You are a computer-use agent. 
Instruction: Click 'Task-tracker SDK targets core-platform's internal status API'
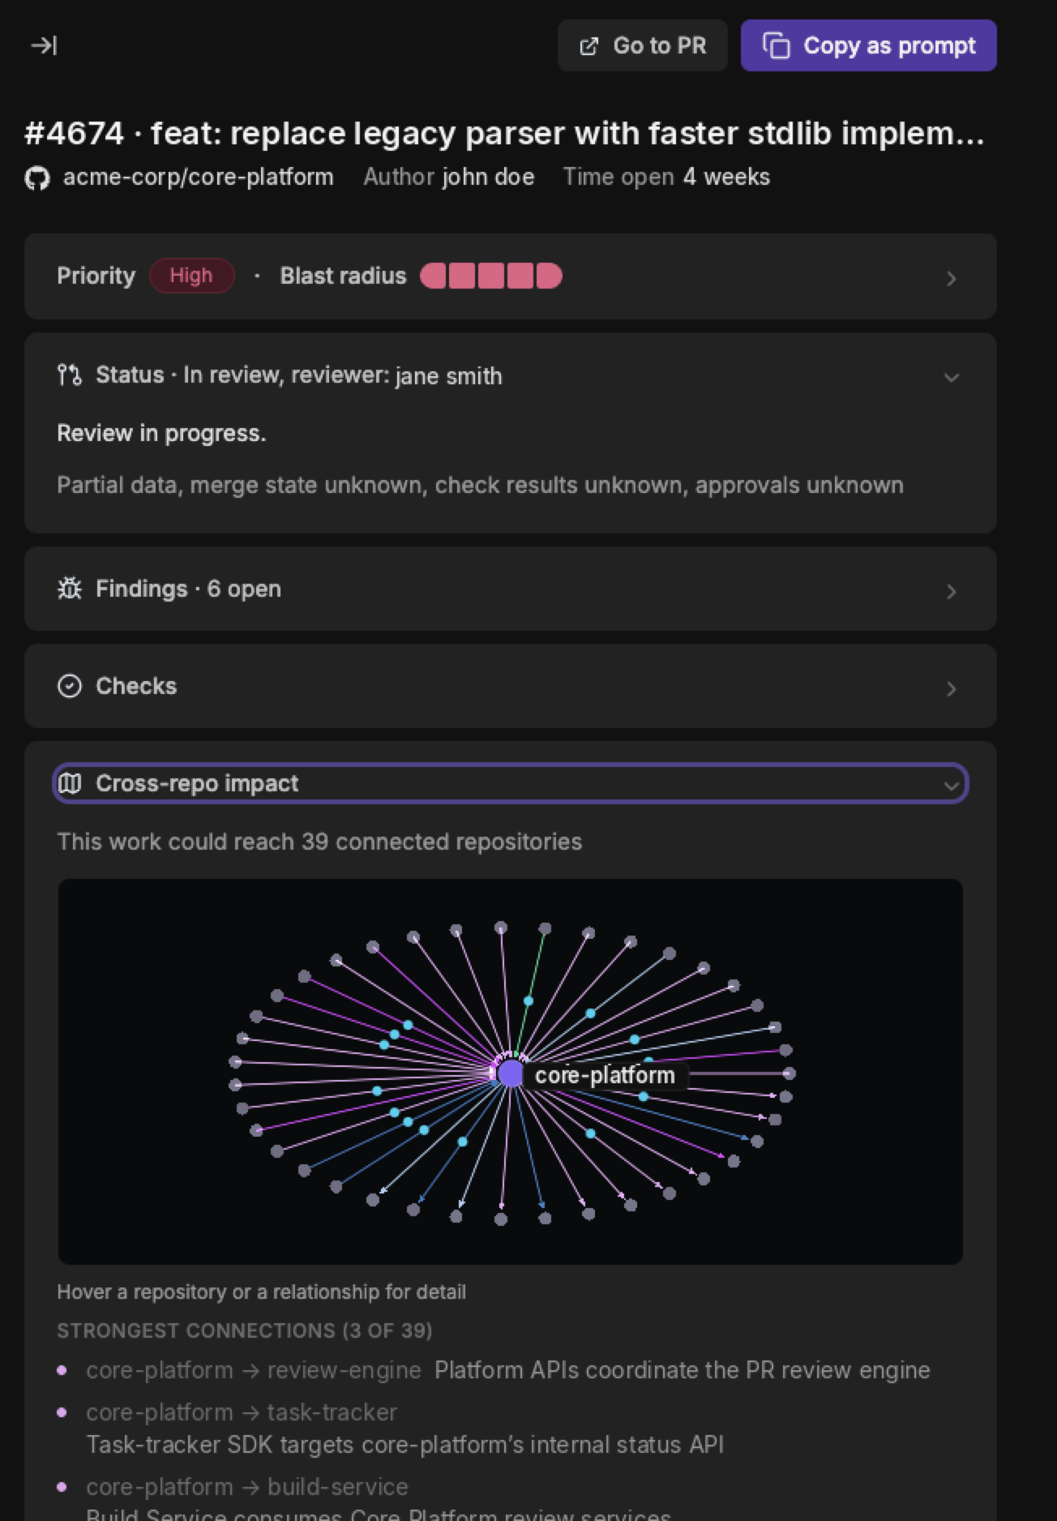click(405, 1445)
